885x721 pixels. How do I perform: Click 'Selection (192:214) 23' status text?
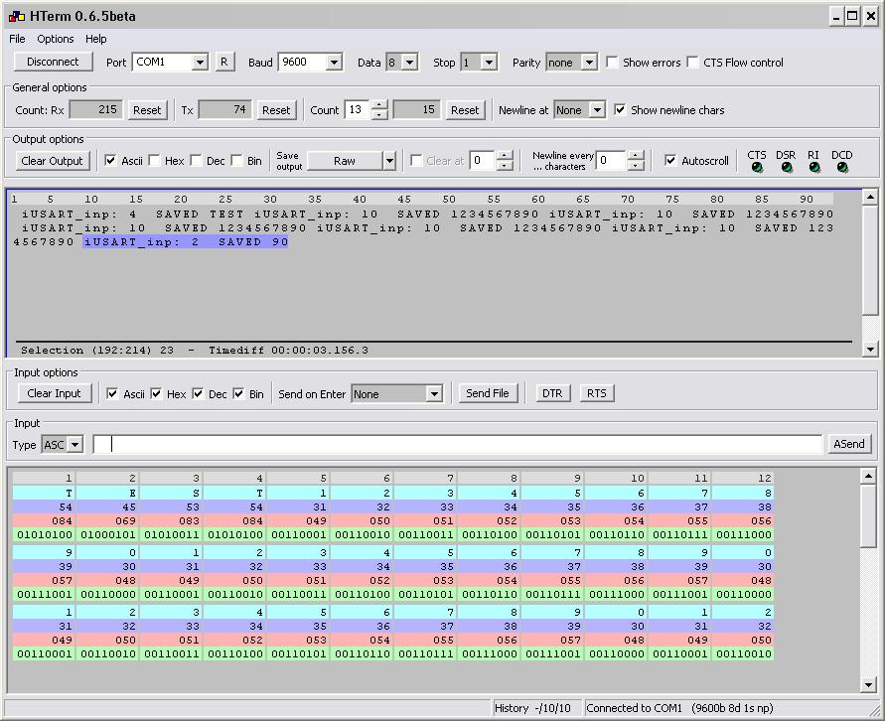pos(97,350)
